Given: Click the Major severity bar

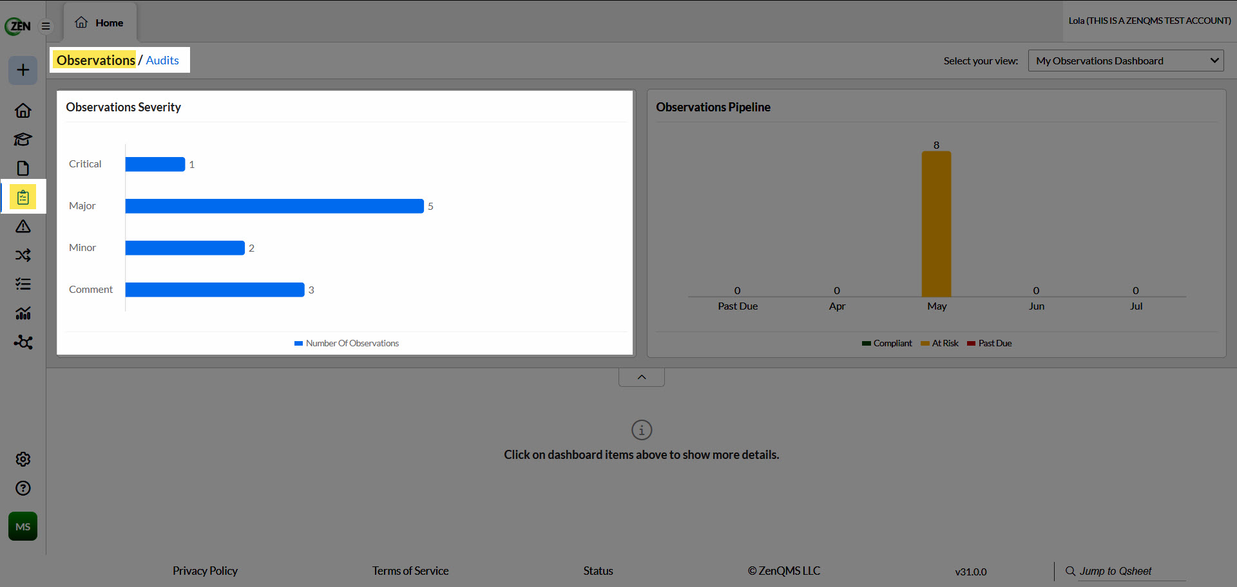Looking at the screenshot, I should [274, 207].
